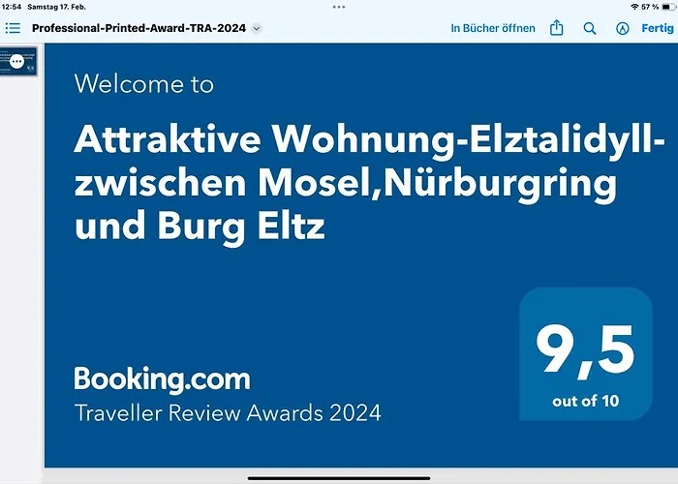The image size is (678, 484).
Task: Open the sidebar list view icon
Action: (x=13, y=28)
